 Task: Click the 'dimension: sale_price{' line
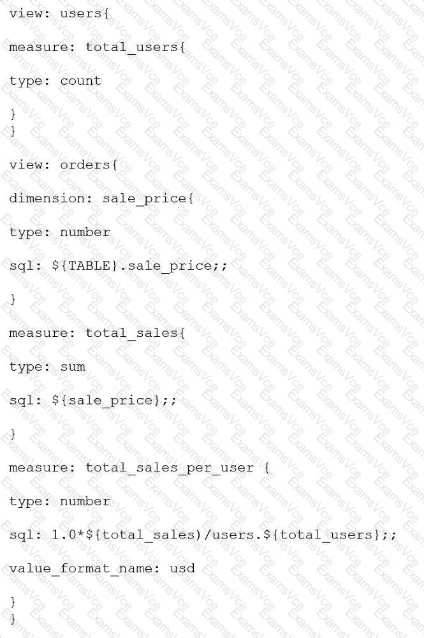coord(101,198)
